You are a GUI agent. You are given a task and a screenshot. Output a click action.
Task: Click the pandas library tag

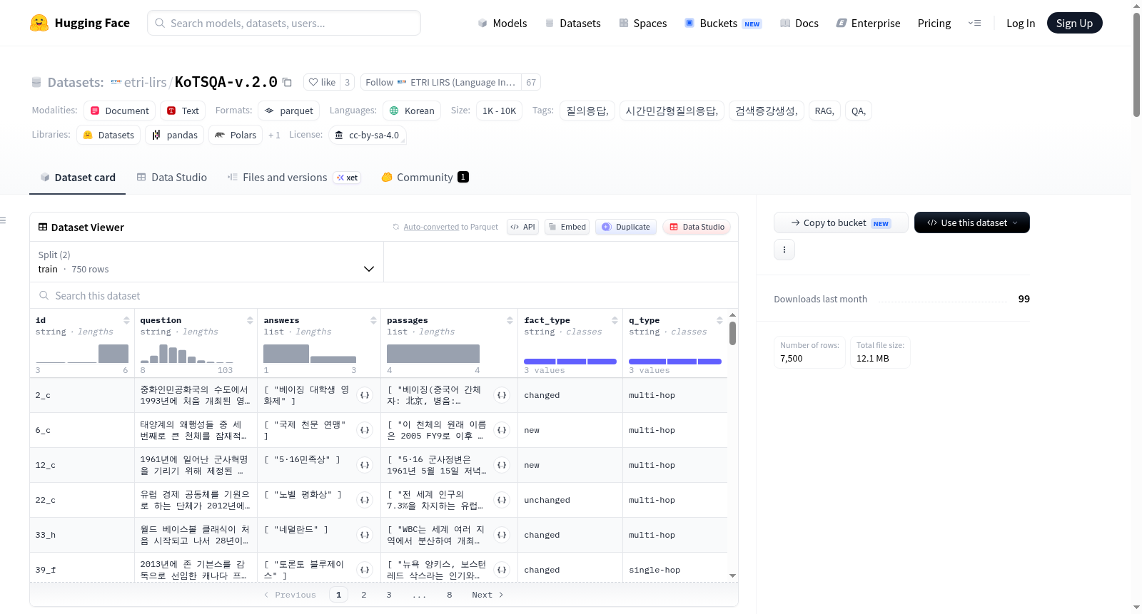(175, 135)
